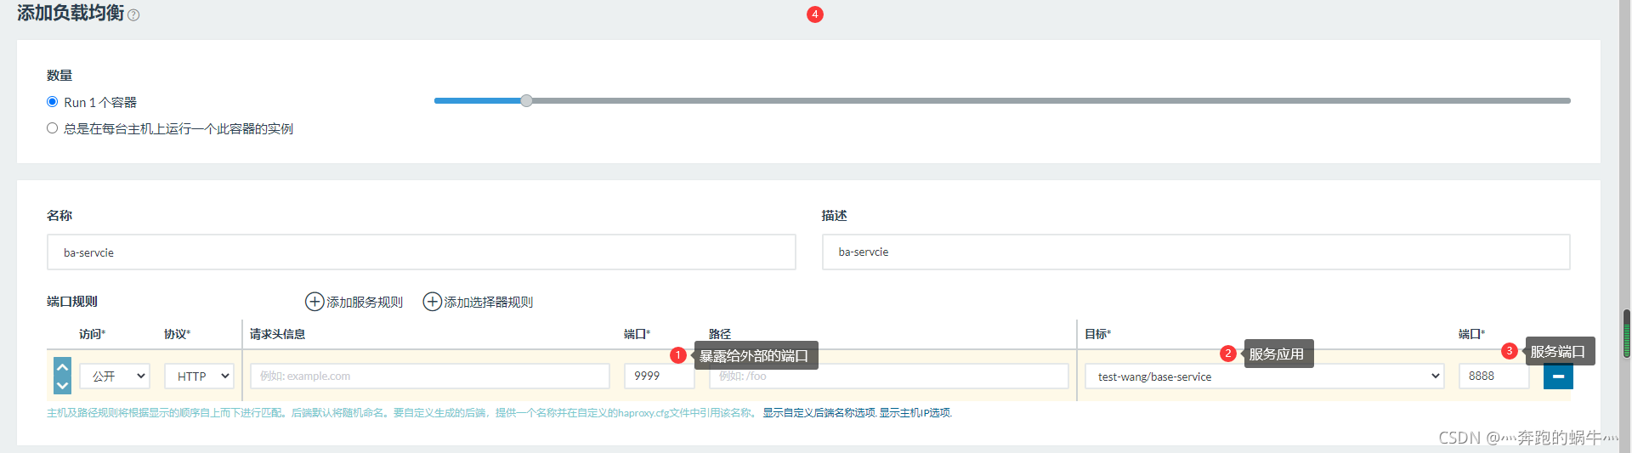Move the port rule down with down arrow
The image size is (1632, 453).
62,385
